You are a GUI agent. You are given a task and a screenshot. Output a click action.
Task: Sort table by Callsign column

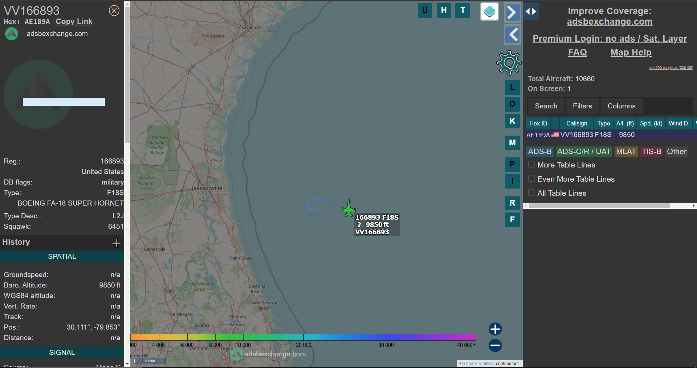pyautogui.click(x=576, y=123)
